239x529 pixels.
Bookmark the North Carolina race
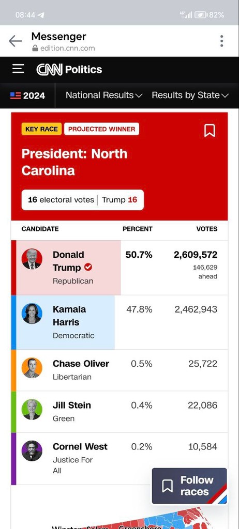point(210,130)
